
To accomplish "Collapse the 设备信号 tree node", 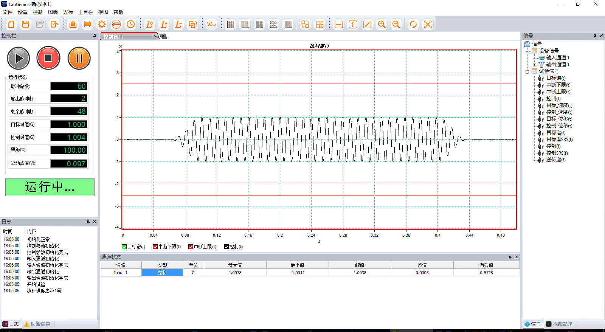I will point(527,51).
